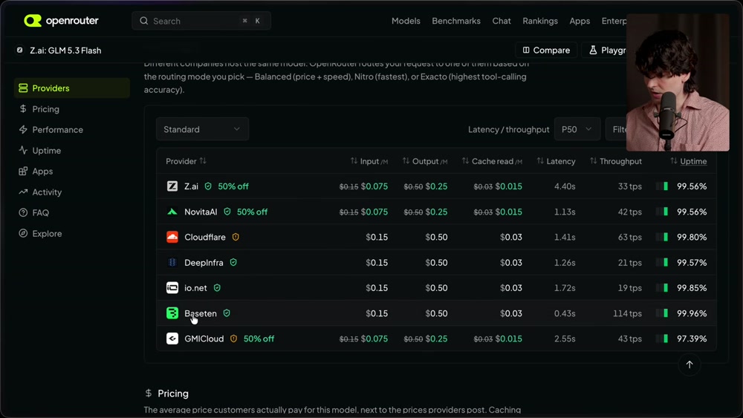Image resolution: width=743 pixels, height=418 pixels.
Task: Click the FAQ sidebar link
Action: (41, 212)
